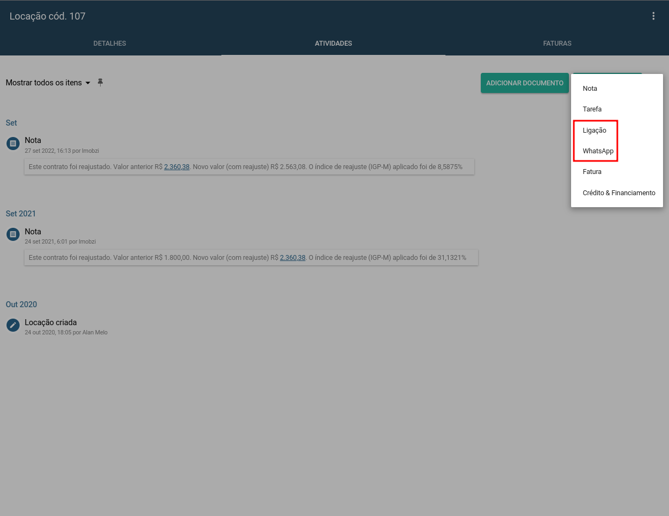Click the Set 2021 section heading
Viewport: 669px width, 516px height.
click(x=21, y=214)
